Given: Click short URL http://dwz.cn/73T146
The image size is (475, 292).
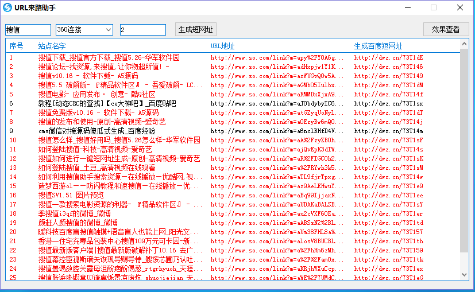Looking at the screenshot, I should (388, 67).
